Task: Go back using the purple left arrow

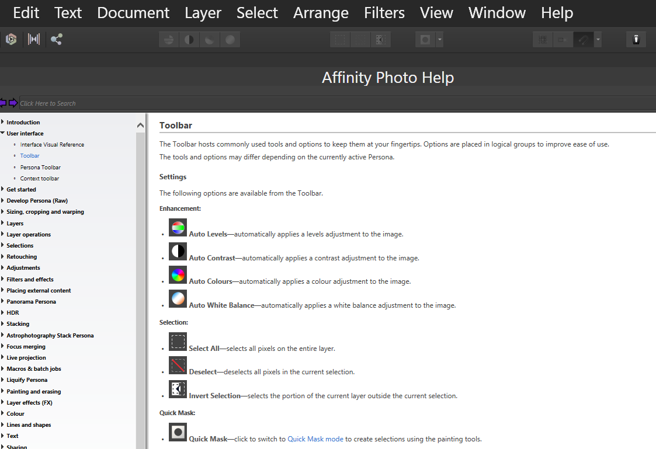Action: pos(4,103)
